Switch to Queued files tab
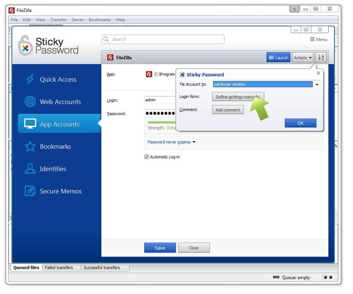This screenshot has width=353, height=294. [x=26, y=268]
